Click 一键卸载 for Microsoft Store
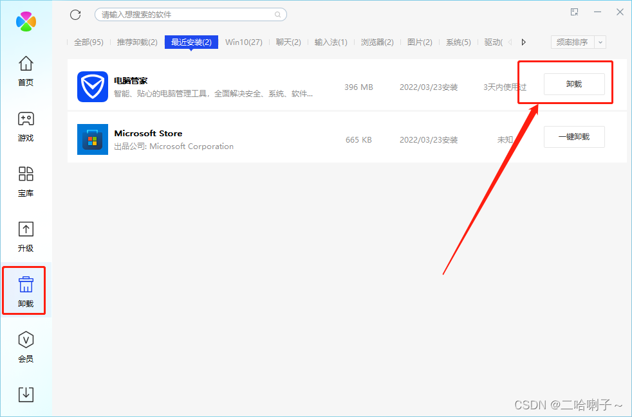Image resolution: width=632 pixels, height=417 pixels. [x=574, y=137]
